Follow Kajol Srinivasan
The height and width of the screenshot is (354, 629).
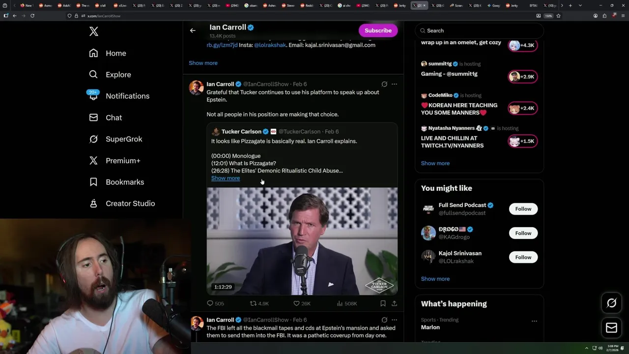pos(523,257)
